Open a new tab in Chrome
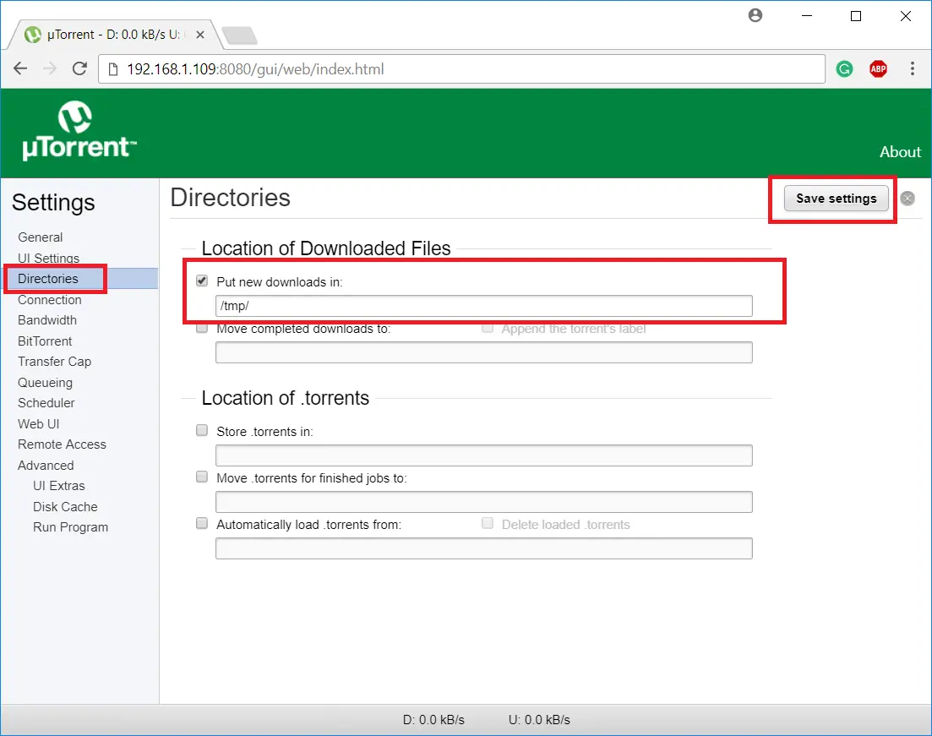 coord(239,35)
